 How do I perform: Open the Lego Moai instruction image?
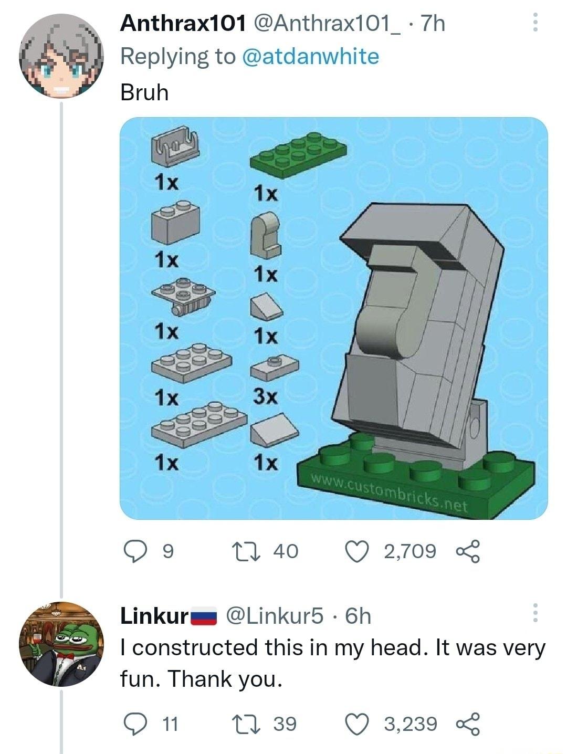click(x=334, y=318)
